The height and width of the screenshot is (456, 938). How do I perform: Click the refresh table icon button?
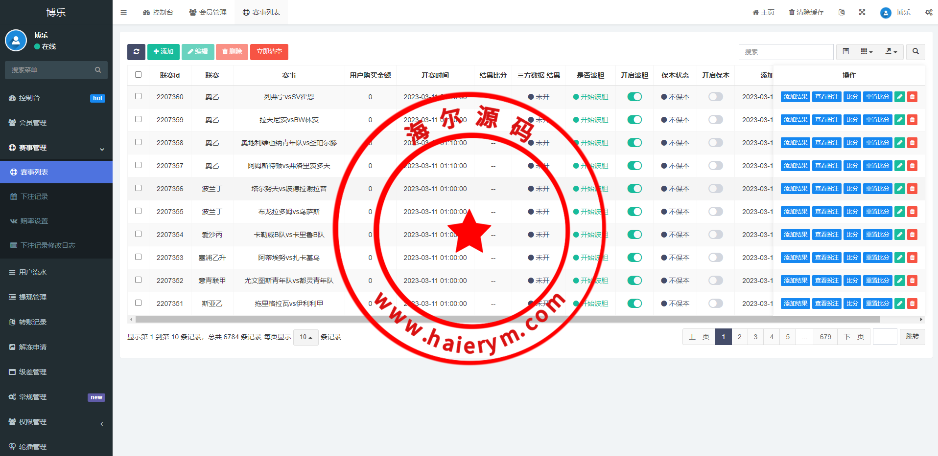point(136,52)
